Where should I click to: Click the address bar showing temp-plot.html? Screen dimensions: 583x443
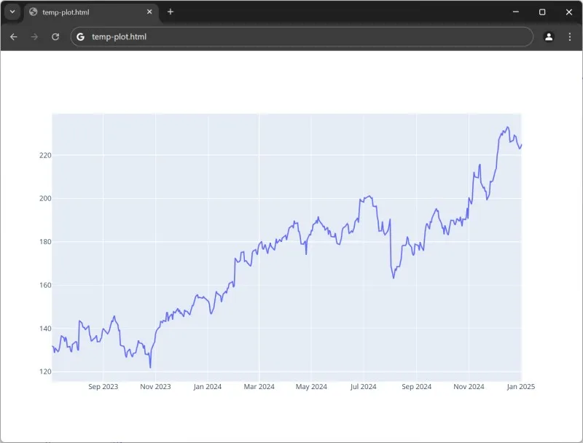tap(302, 36)
